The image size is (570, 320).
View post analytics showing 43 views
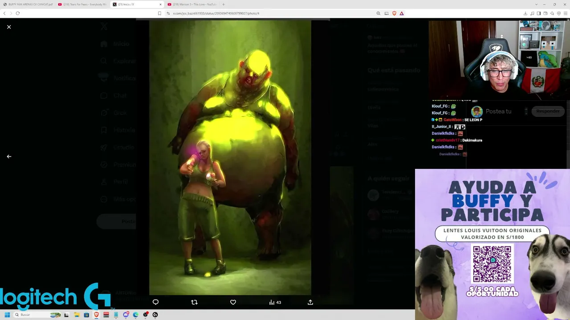point(275,302)
